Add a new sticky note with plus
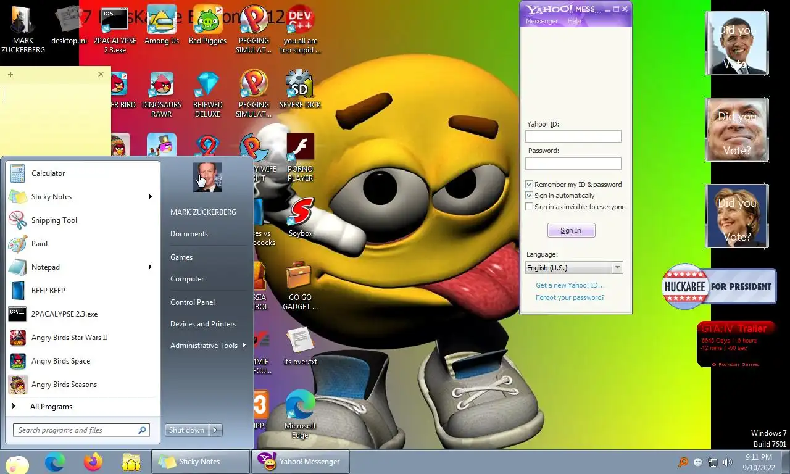 [x=10, y=75]
